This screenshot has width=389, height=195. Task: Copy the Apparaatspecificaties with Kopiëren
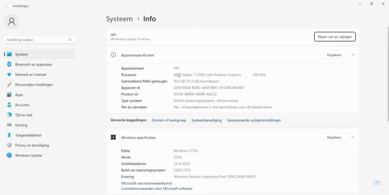point(334,55)
